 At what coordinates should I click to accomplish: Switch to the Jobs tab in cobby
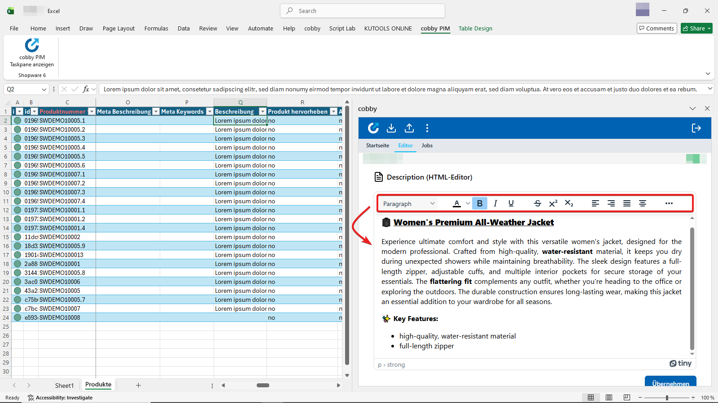427,145
